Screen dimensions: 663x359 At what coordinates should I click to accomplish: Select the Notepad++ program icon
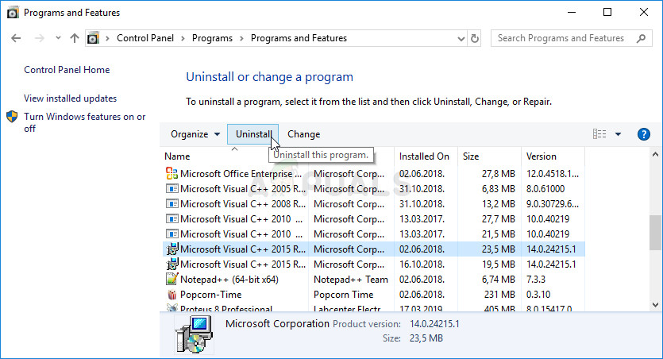click(172, 279)
